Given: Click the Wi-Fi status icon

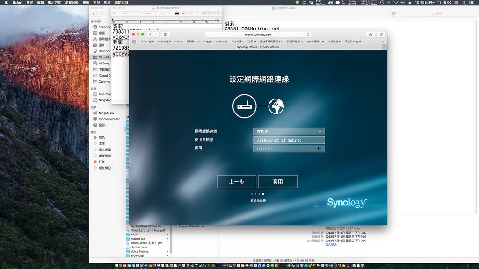Looking at the screenshot, I should pyautogui.click(x=396, y=2).
